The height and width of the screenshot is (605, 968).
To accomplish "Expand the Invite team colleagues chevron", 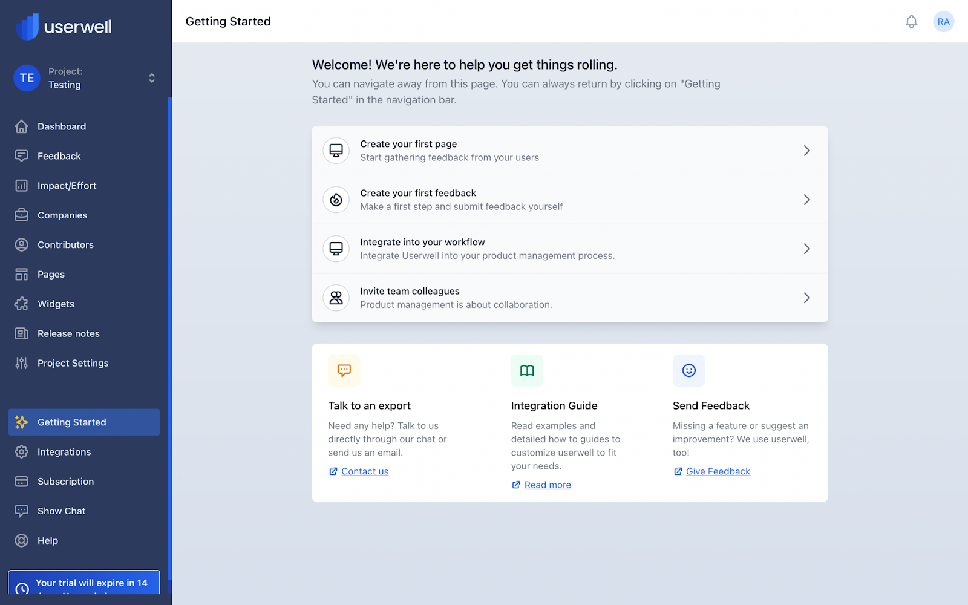I will coord(806,298).
